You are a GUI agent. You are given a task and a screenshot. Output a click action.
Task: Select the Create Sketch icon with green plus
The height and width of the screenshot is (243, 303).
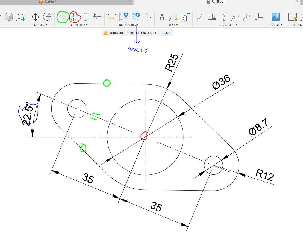pos(21,17)
